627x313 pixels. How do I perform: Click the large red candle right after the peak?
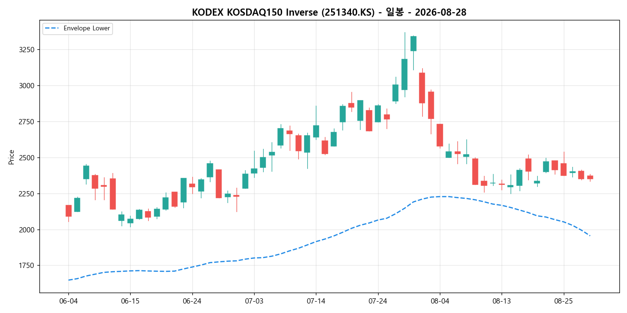pyautogui.click(x=422, y=88)
